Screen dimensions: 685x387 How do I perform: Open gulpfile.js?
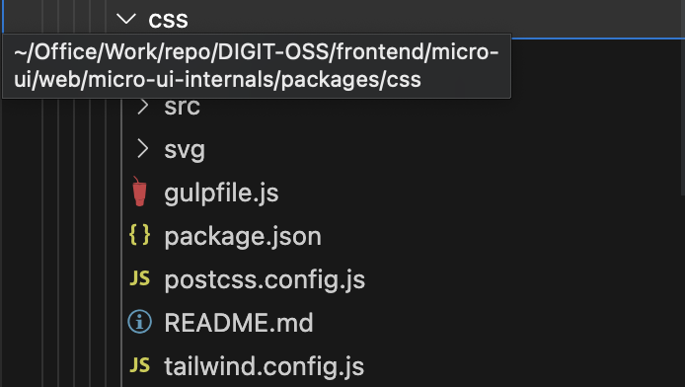(221, 193)
